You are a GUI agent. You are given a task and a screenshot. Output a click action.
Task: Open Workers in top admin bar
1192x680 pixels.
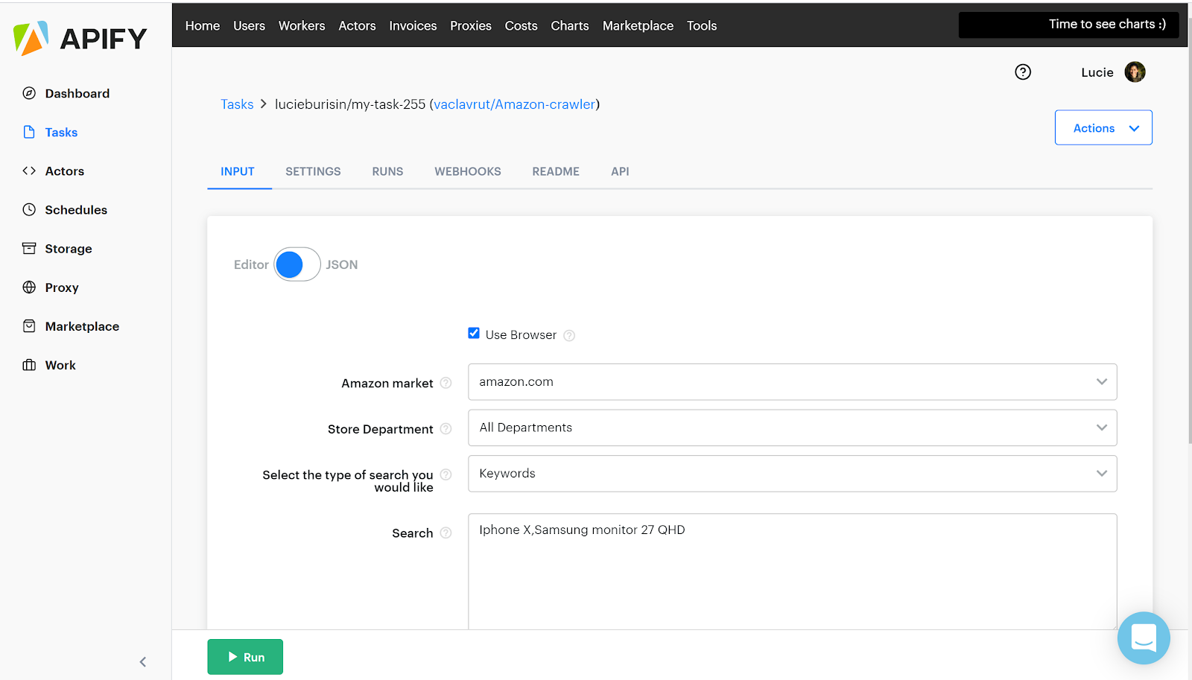tap(302, 25)
